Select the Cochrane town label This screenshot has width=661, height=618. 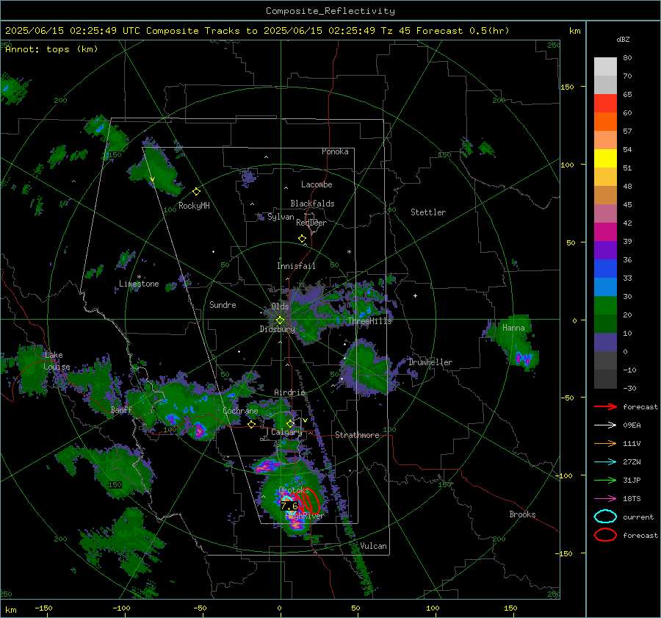click(x=240, y=411)
